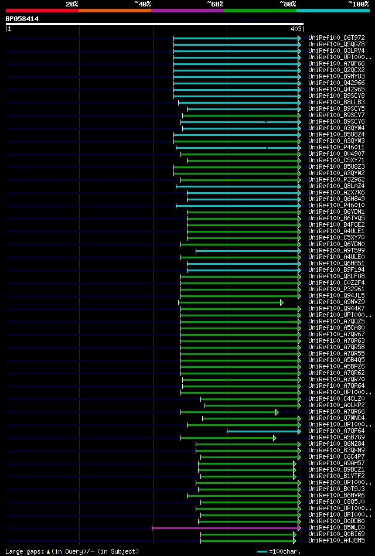
Task: Select the UniRef100_A7QR66 label
Action: pyautogui.click(x=336, y=412)
